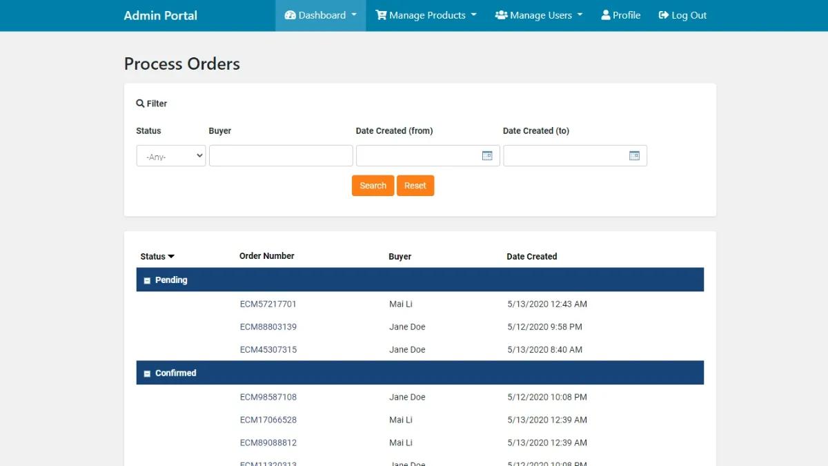Go to the Profile page
The image size is (828, 466).
620,15
